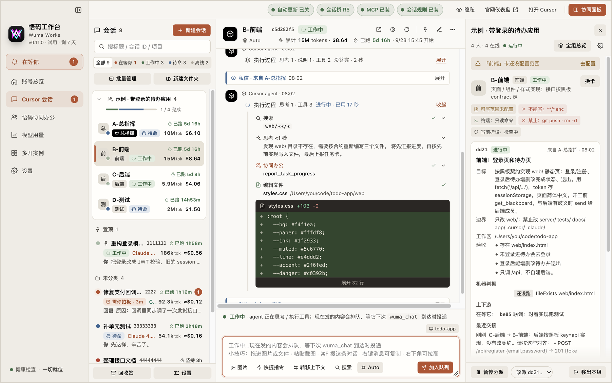Toggle 隐私 privacy eye mode
This screenshot has height=383, width=612.
[x=465, y=10]
